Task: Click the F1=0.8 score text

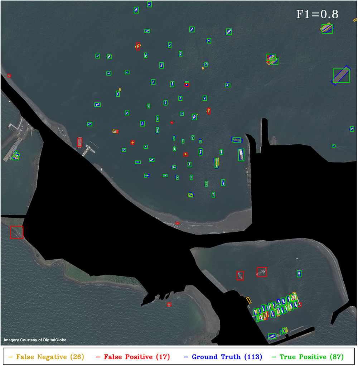Action: click(x=317, y=14)
